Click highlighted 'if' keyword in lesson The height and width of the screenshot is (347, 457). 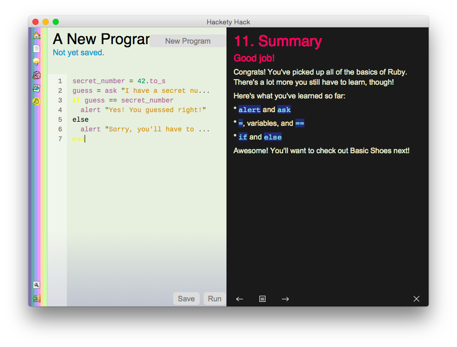[x=243, y=137]
